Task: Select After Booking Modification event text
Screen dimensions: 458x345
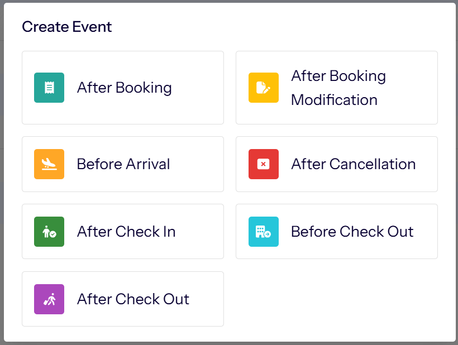Action: (338, 88)
